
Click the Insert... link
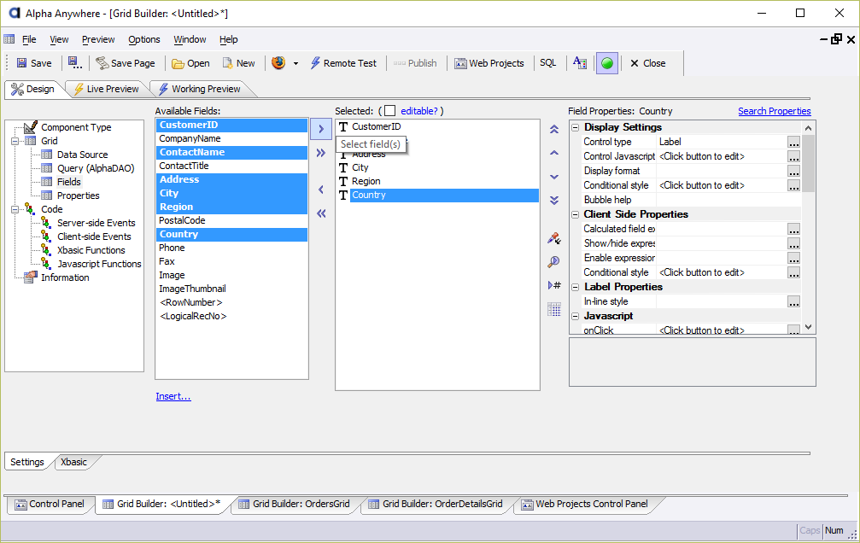(173, 396)
